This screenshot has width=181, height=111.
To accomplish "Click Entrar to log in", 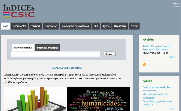I will pyautogui.click(x=134, y=26).
